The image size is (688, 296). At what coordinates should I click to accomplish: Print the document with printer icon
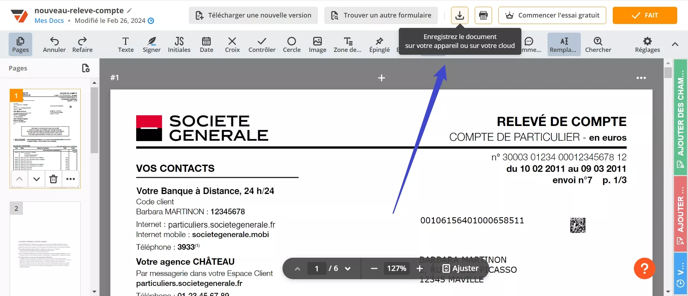483,15
